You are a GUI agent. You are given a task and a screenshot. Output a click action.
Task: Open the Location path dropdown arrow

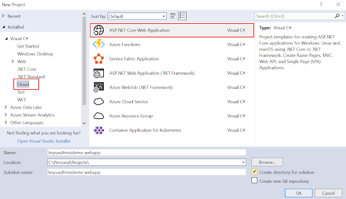pyautogui.click(x=243, y=162)
